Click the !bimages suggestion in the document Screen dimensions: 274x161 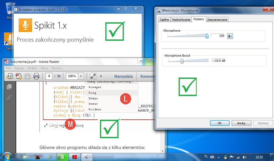(x=94, y=87)
